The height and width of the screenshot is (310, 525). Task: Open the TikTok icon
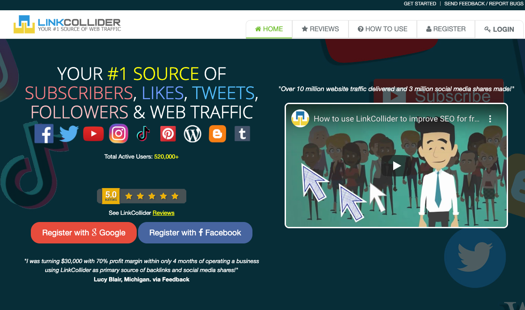pos(143,134)
